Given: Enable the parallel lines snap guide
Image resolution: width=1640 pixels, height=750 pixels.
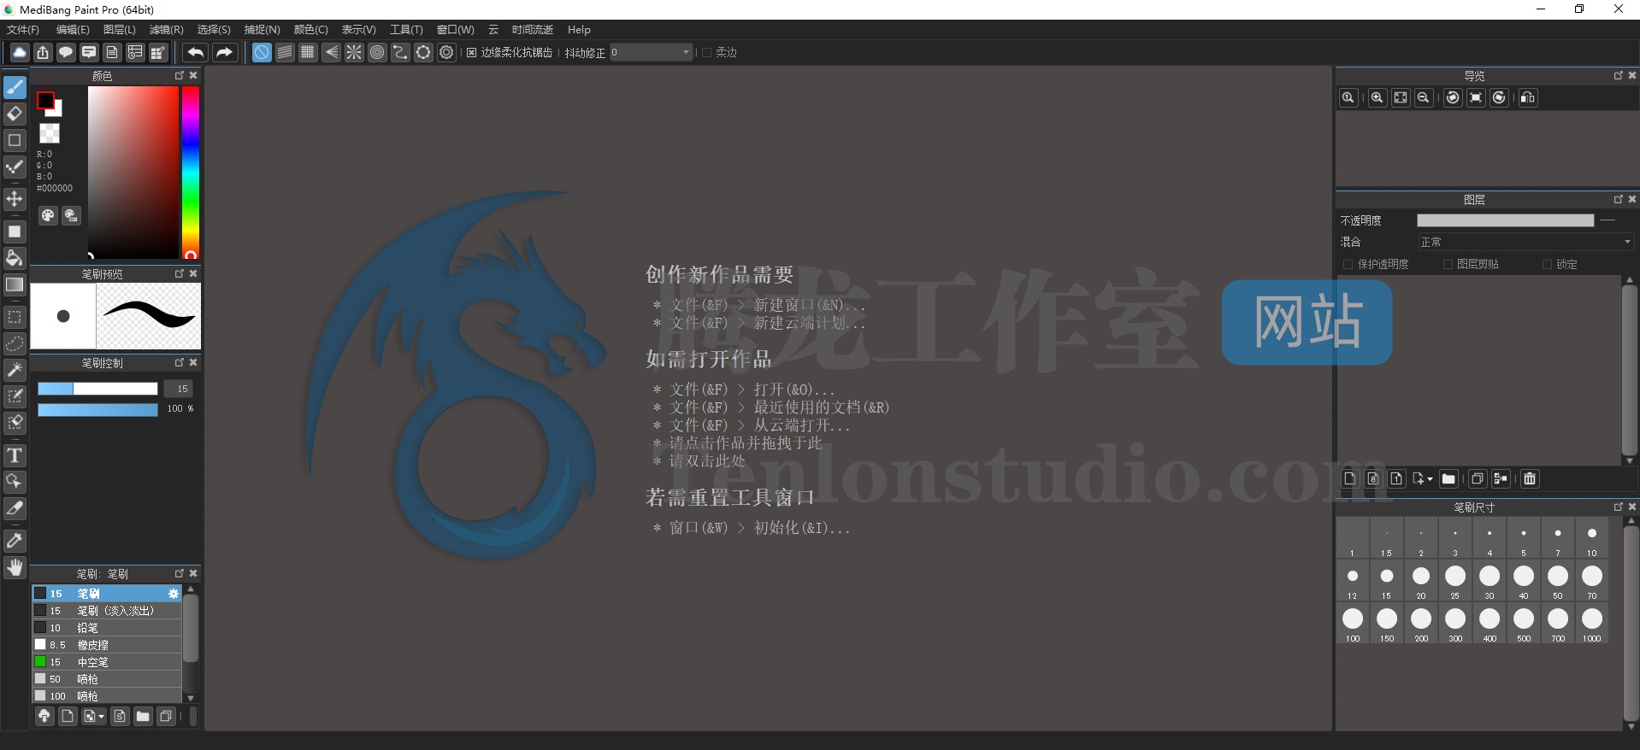Looking at the screenshot, I should [285, 52].
